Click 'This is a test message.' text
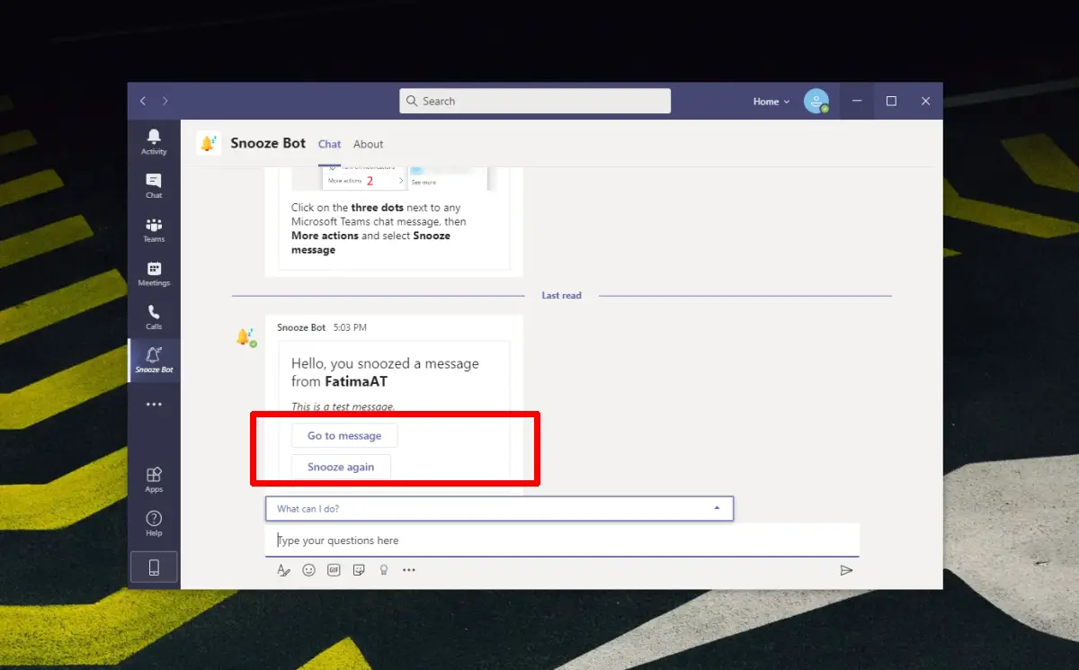The image size is (1079, 670). pos(343,407)
